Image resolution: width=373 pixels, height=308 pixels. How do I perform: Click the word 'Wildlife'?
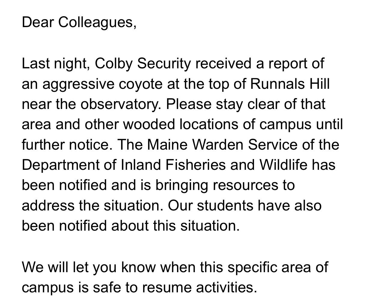[283, 165]
